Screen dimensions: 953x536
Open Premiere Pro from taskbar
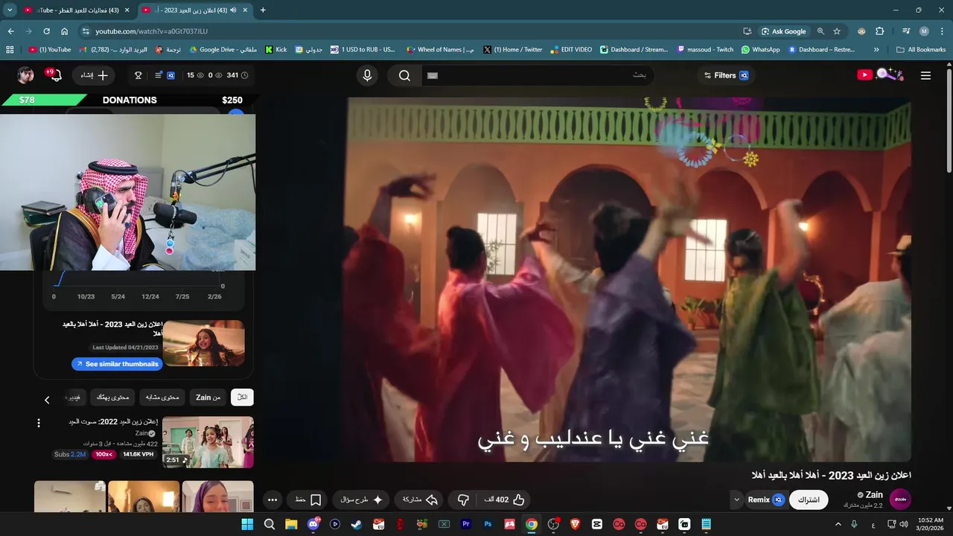466,524
